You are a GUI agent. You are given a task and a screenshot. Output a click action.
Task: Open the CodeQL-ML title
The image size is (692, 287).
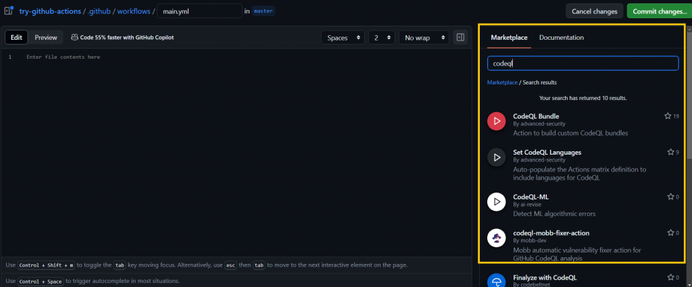(531, 197)
